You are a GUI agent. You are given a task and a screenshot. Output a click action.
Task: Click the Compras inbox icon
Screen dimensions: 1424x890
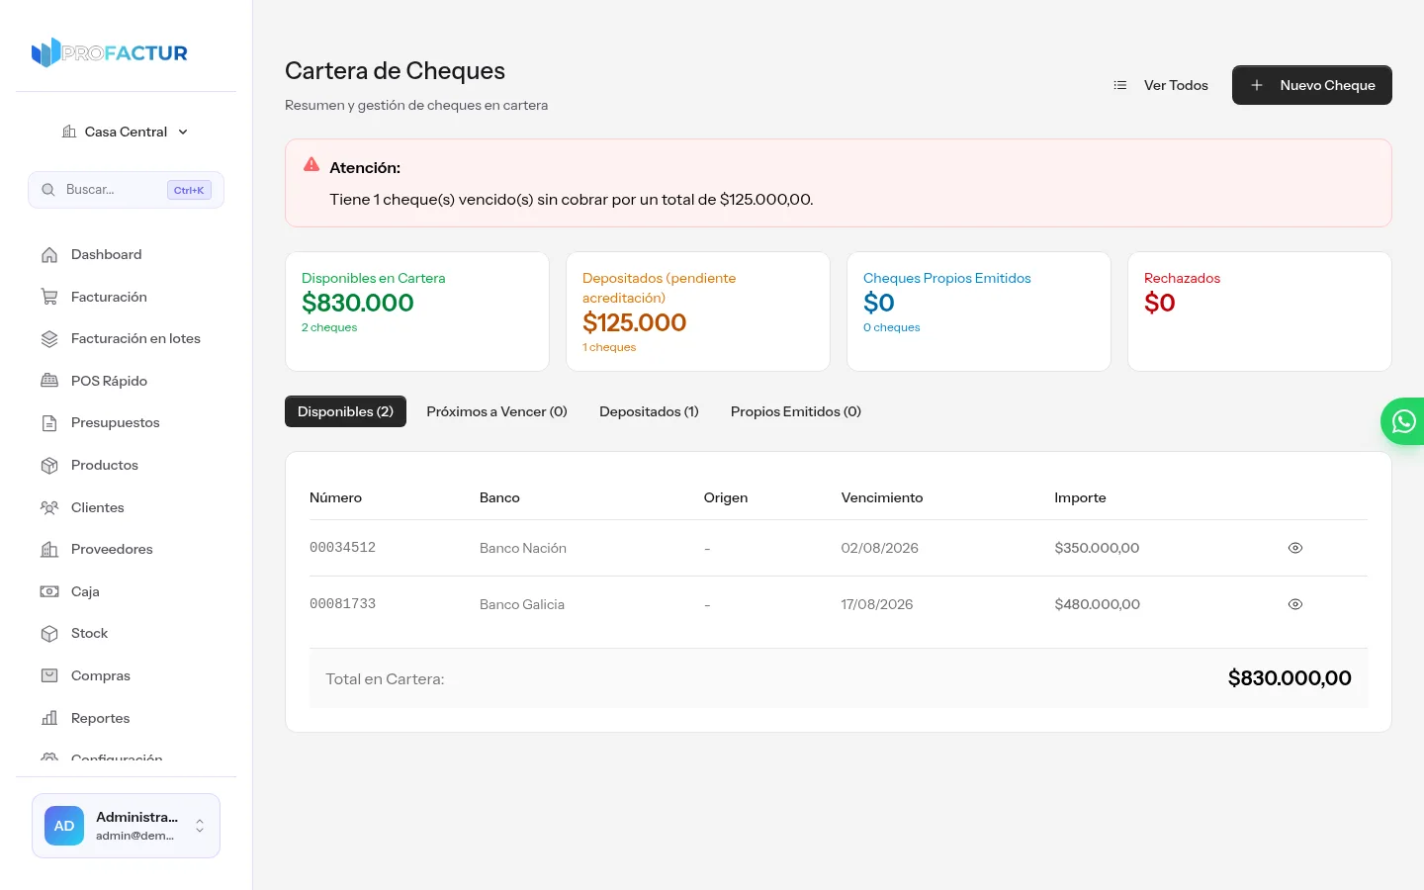pyautogui.click(x=49, y=675)
